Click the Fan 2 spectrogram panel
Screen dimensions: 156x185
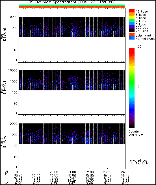click(72, 88)
